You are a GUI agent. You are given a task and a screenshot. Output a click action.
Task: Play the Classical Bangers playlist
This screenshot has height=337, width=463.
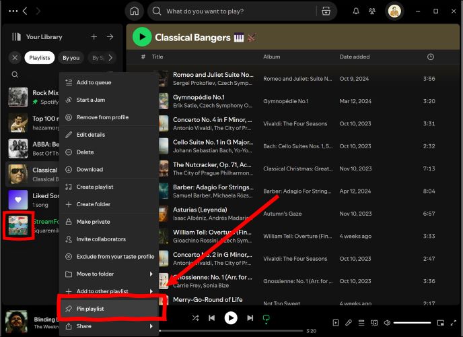click(x=142, y=37)
